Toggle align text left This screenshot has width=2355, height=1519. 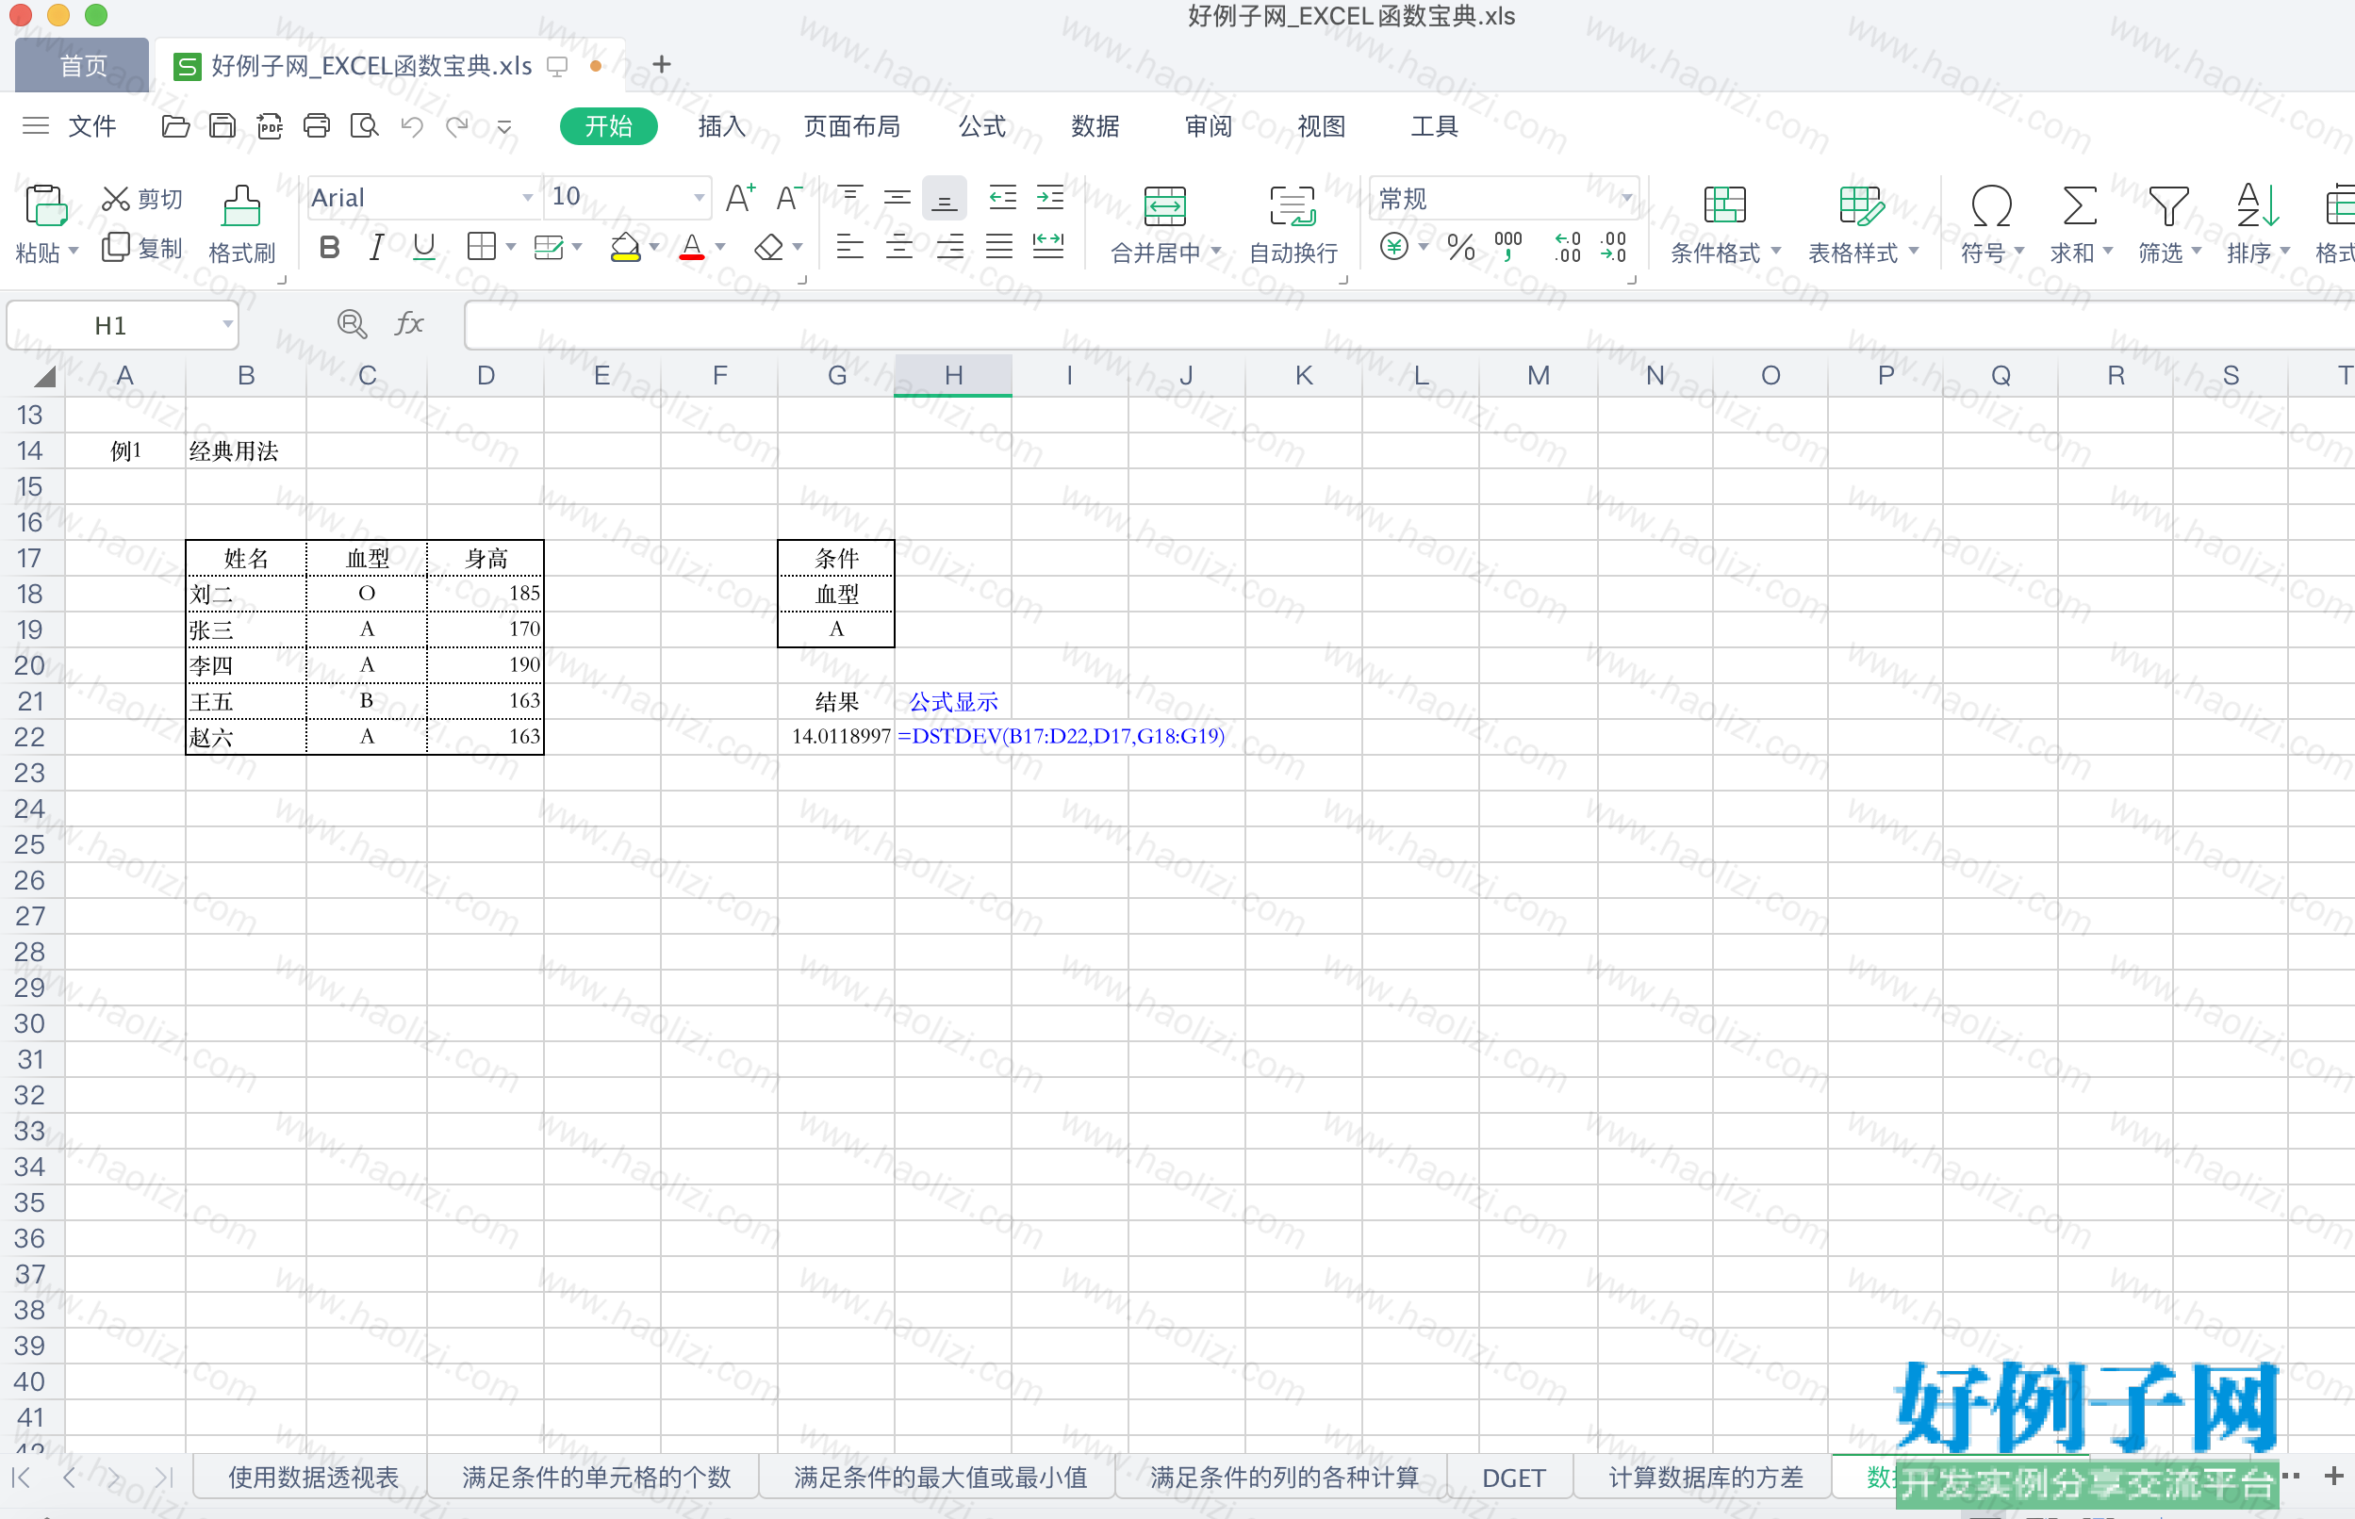[849, 247]
